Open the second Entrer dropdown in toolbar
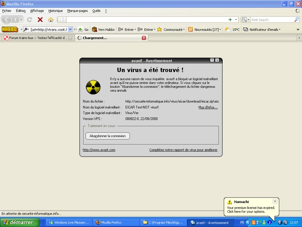 click(x=146, y=29)
